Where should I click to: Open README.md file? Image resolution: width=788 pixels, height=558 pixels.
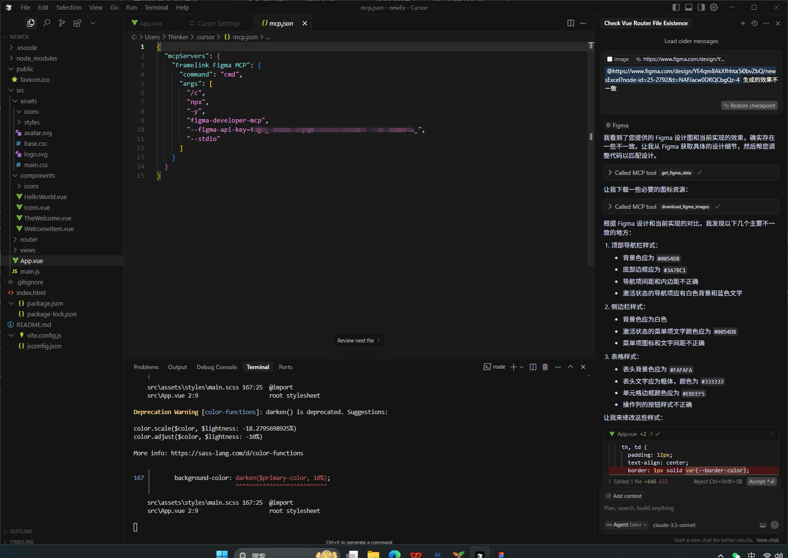pos(33,325)
